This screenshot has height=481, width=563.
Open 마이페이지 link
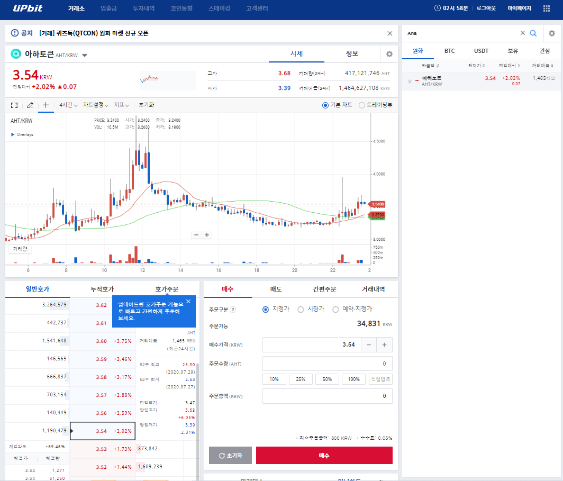tap(519, 8)
